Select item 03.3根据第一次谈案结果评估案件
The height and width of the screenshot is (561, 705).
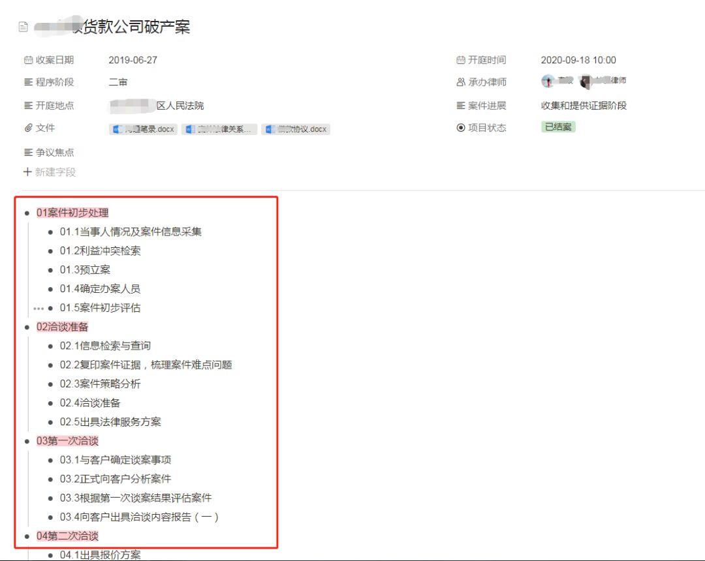click(136, 498)
